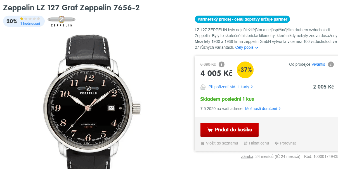338x169 pixels.
Task: Expand the Celý popis product description
Action: [x=245, y=47]
